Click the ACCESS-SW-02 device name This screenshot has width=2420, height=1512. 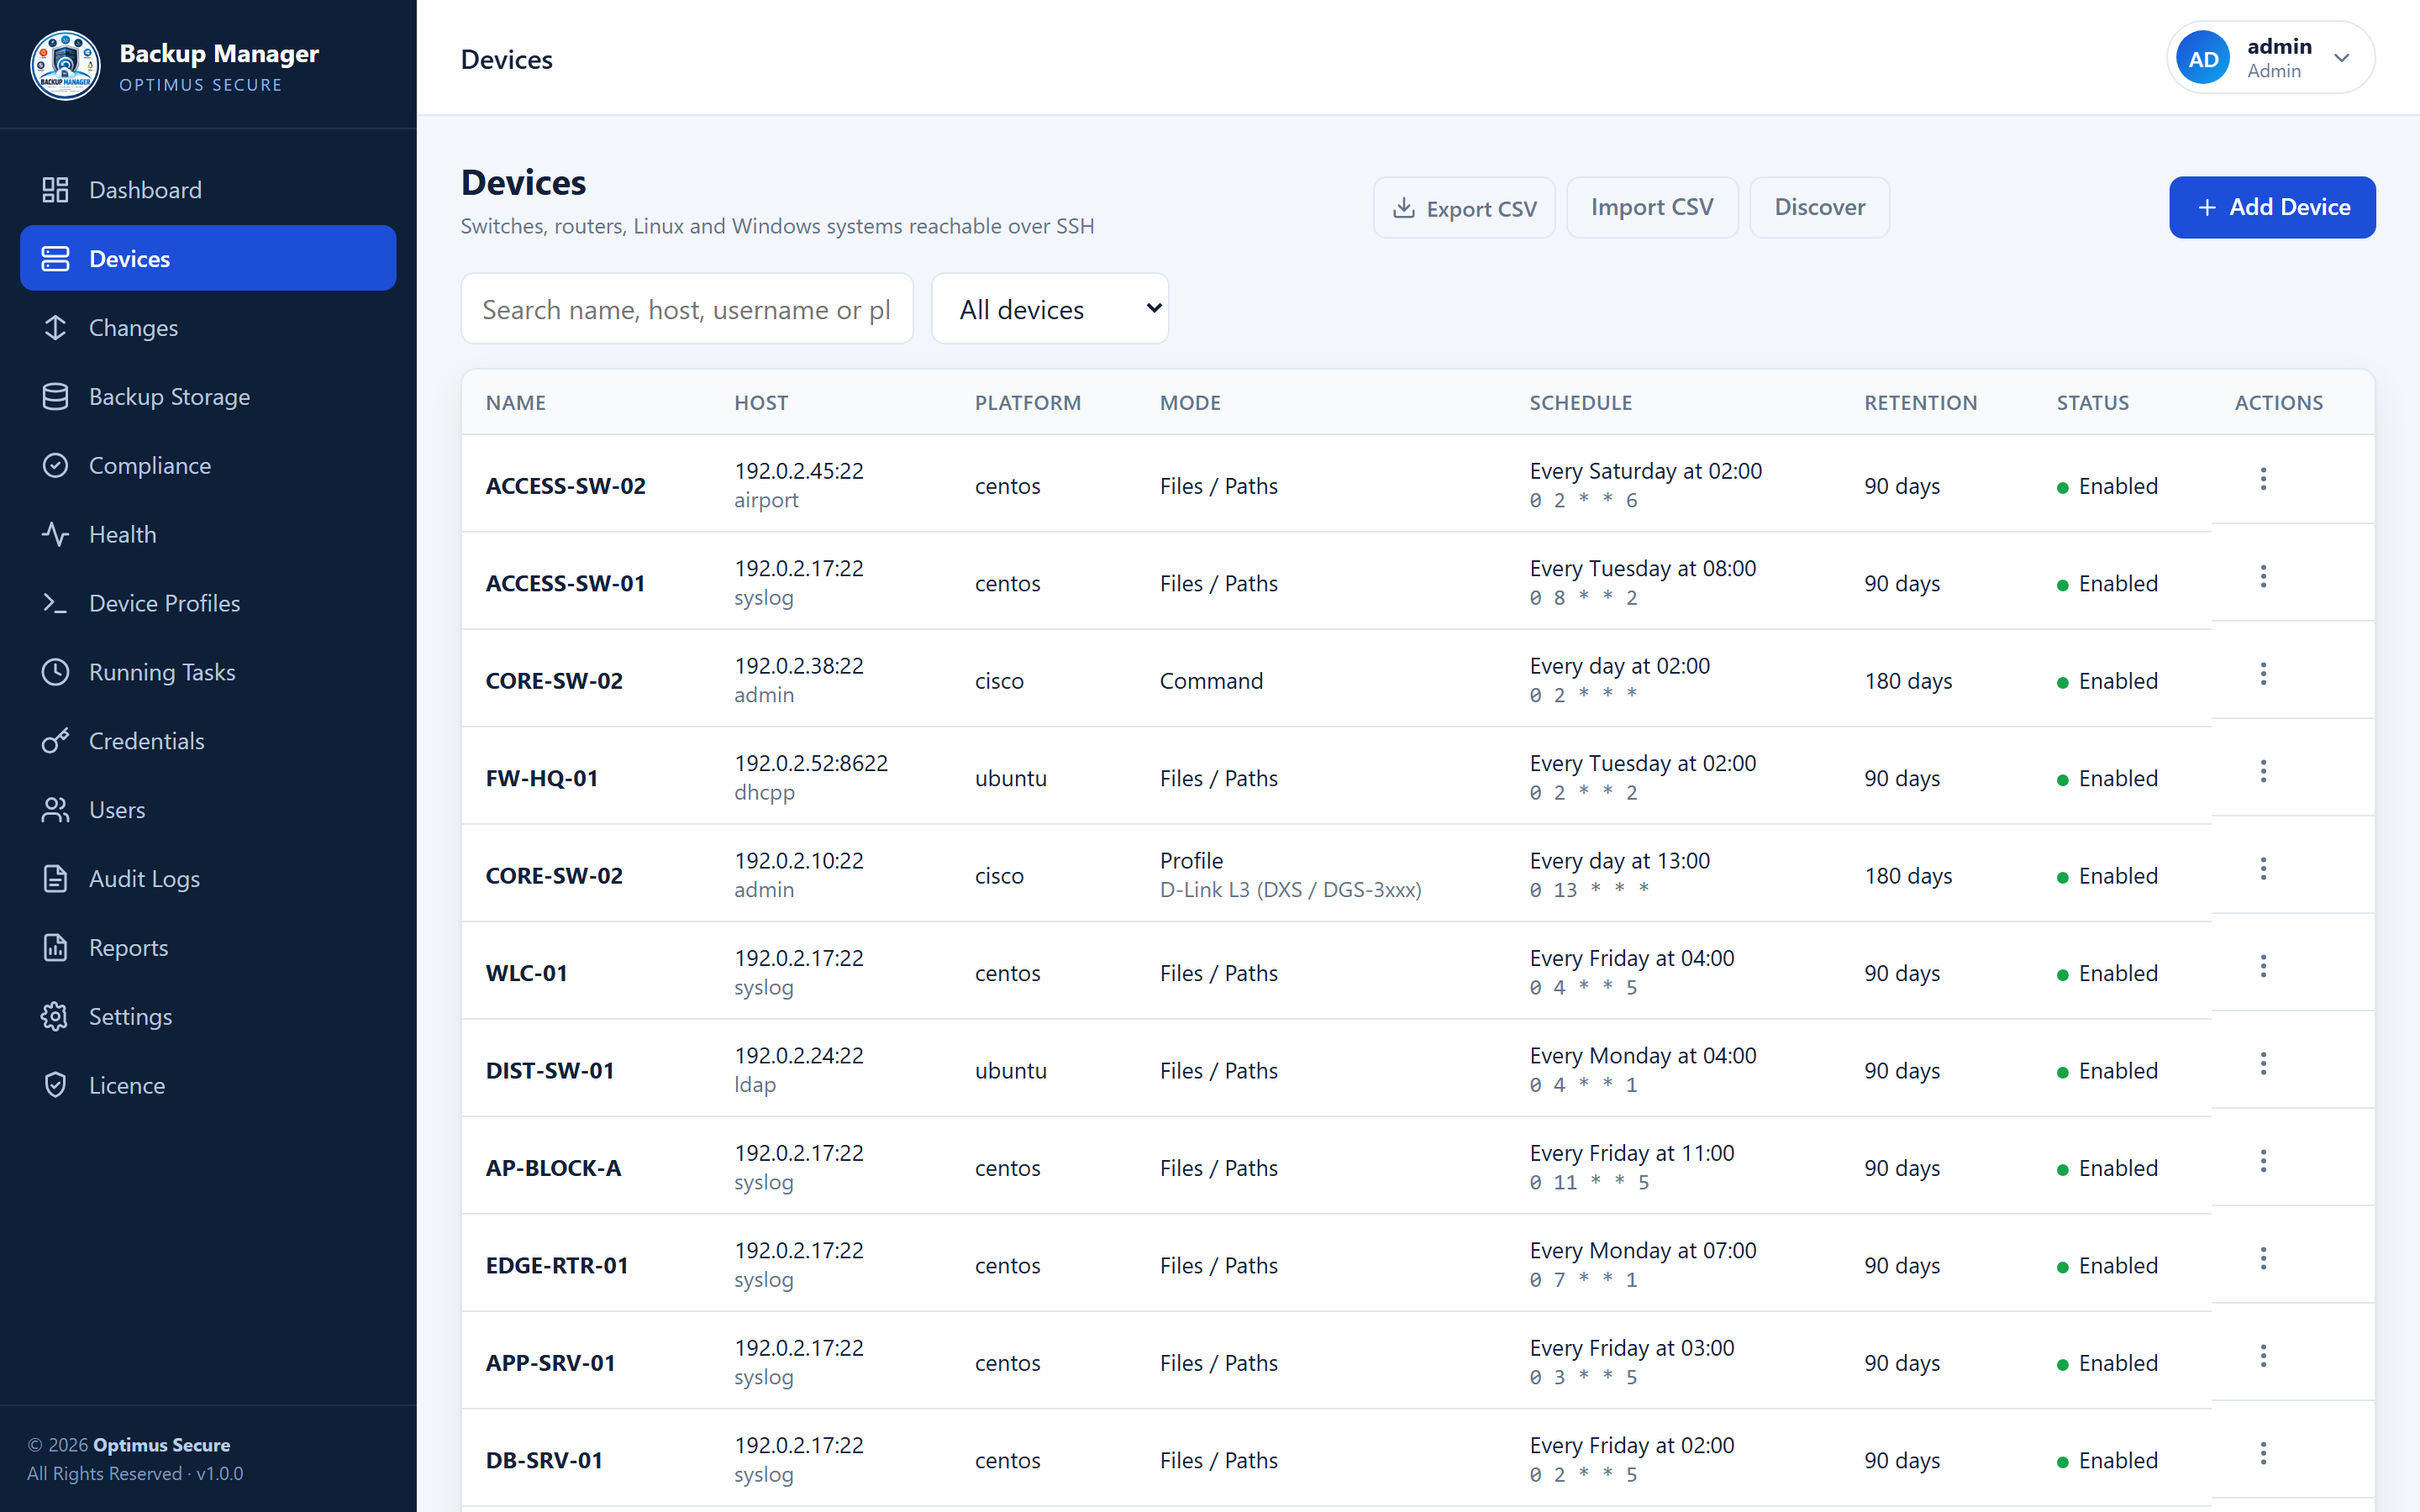pyautogui.click(x=566, y=486)
